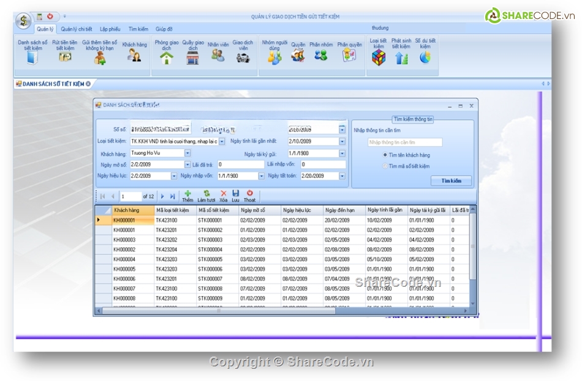
Task: Open Phân nhóm ribbon icon
Action: click(321, 55)
